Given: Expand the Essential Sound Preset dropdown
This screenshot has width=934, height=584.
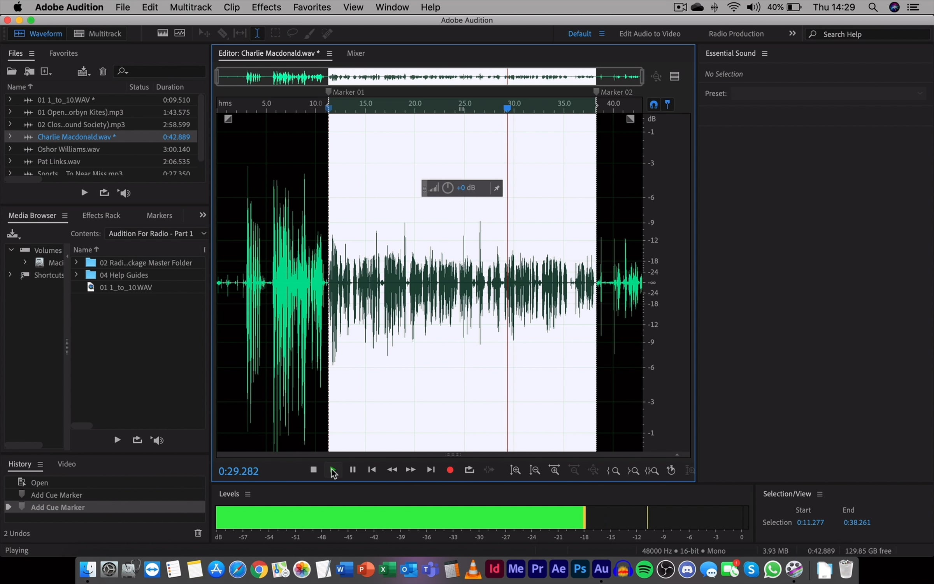Looking at the screenshot, I should (919, 93).
